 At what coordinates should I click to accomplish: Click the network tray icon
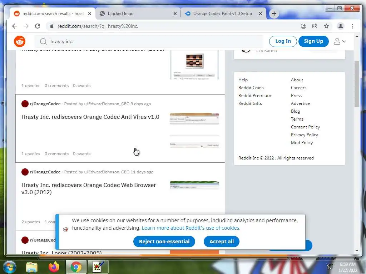330,267
